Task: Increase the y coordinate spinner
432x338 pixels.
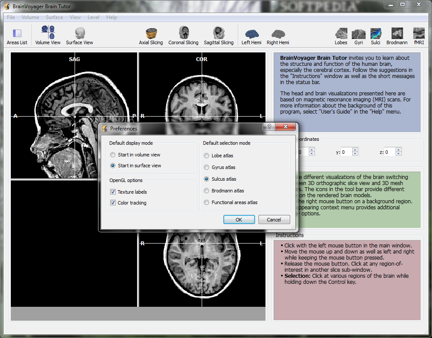Action: coord(355,150)
